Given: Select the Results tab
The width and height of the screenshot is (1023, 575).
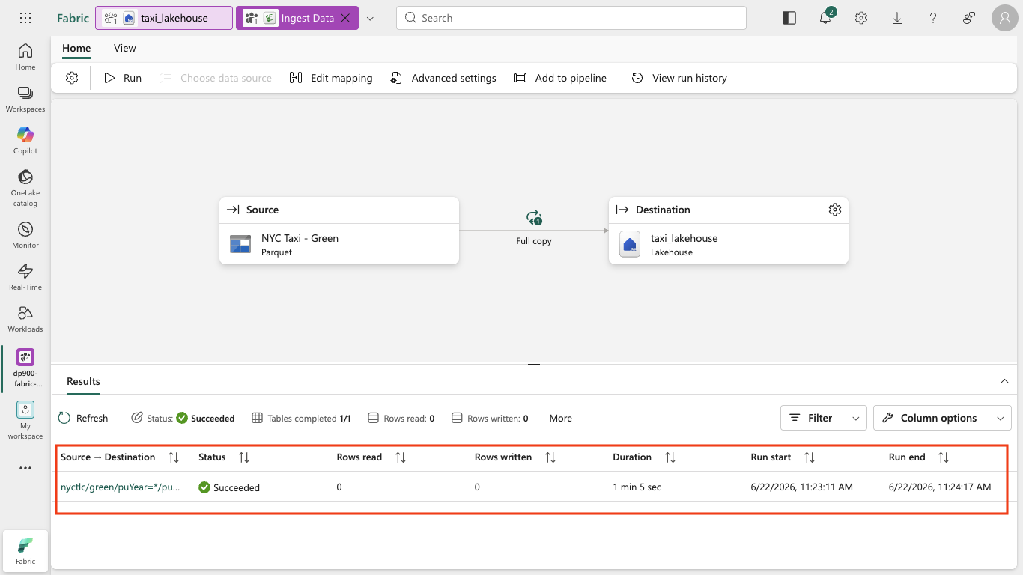Looking at the screenshot, I should (x=83, y=381).
